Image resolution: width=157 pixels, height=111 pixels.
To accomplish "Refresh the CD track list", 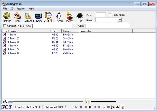I will tap(7, 17).
